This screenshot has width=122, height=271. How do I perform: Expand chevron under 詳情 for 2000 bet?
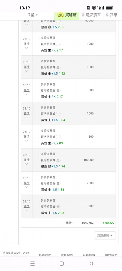point(27,187)
